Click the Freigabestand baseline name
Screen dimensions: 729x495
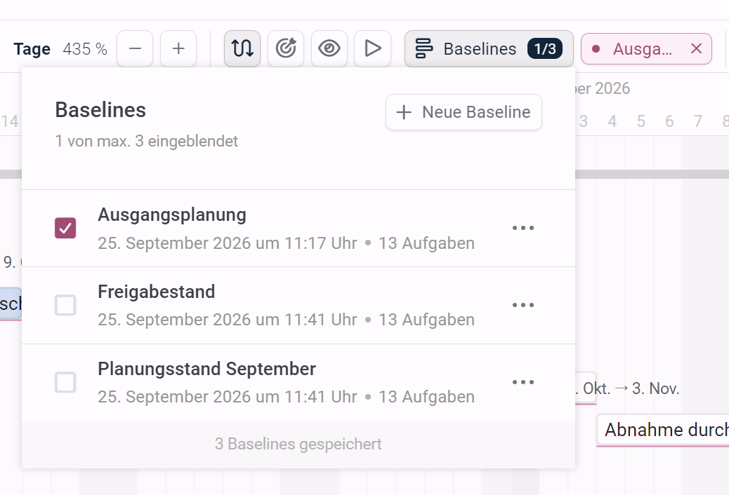[x=156, y=292]
